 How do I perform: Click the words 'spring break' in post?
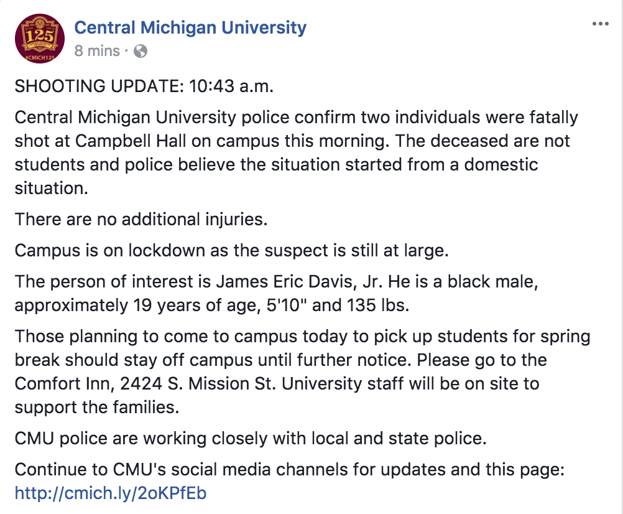tap(302, 348)
